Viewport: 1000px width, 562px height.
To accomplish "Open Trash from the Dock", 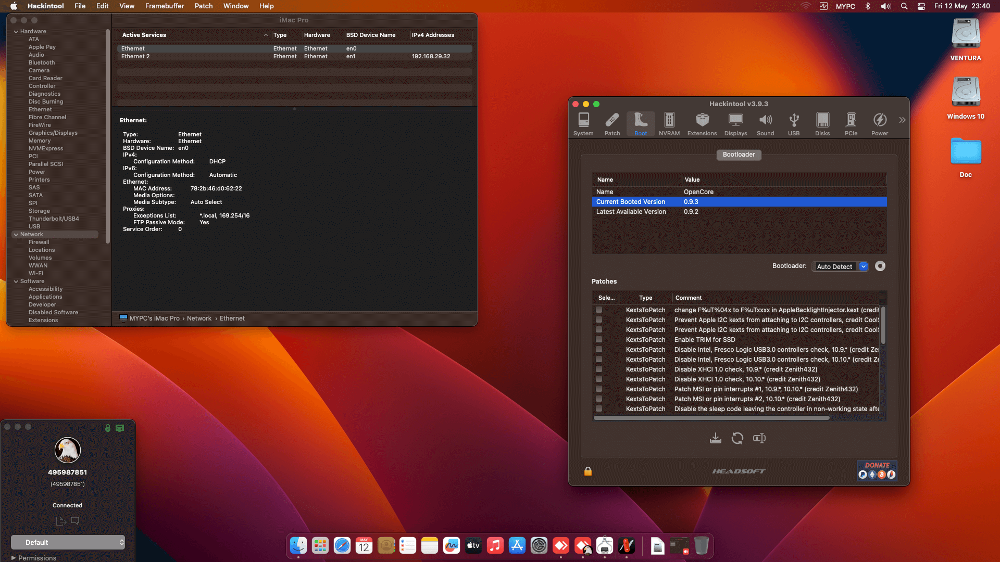I will [702, 545].
